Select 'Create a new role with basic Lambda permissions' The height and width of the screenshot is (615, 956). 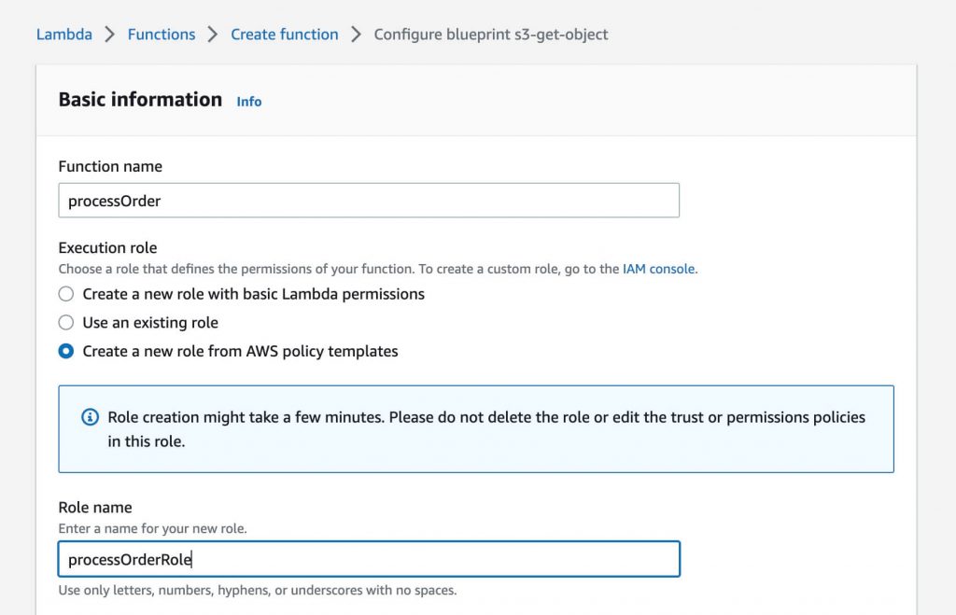coord(66,294)
